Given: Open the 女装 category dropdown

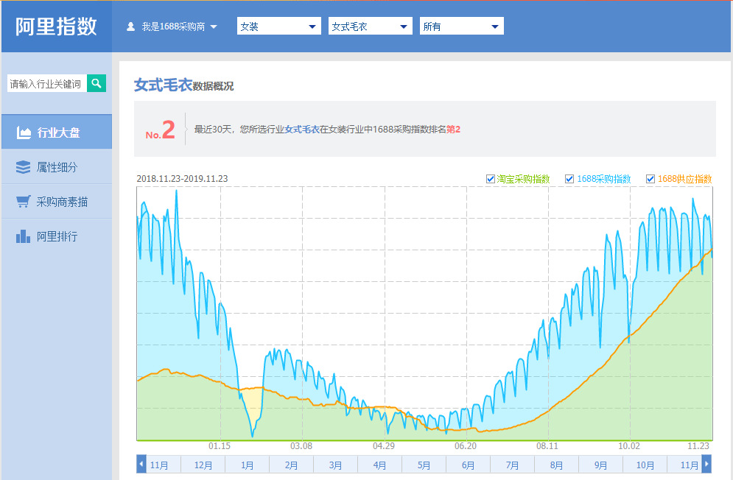Looking at the screenshot, I should [279, 27].
